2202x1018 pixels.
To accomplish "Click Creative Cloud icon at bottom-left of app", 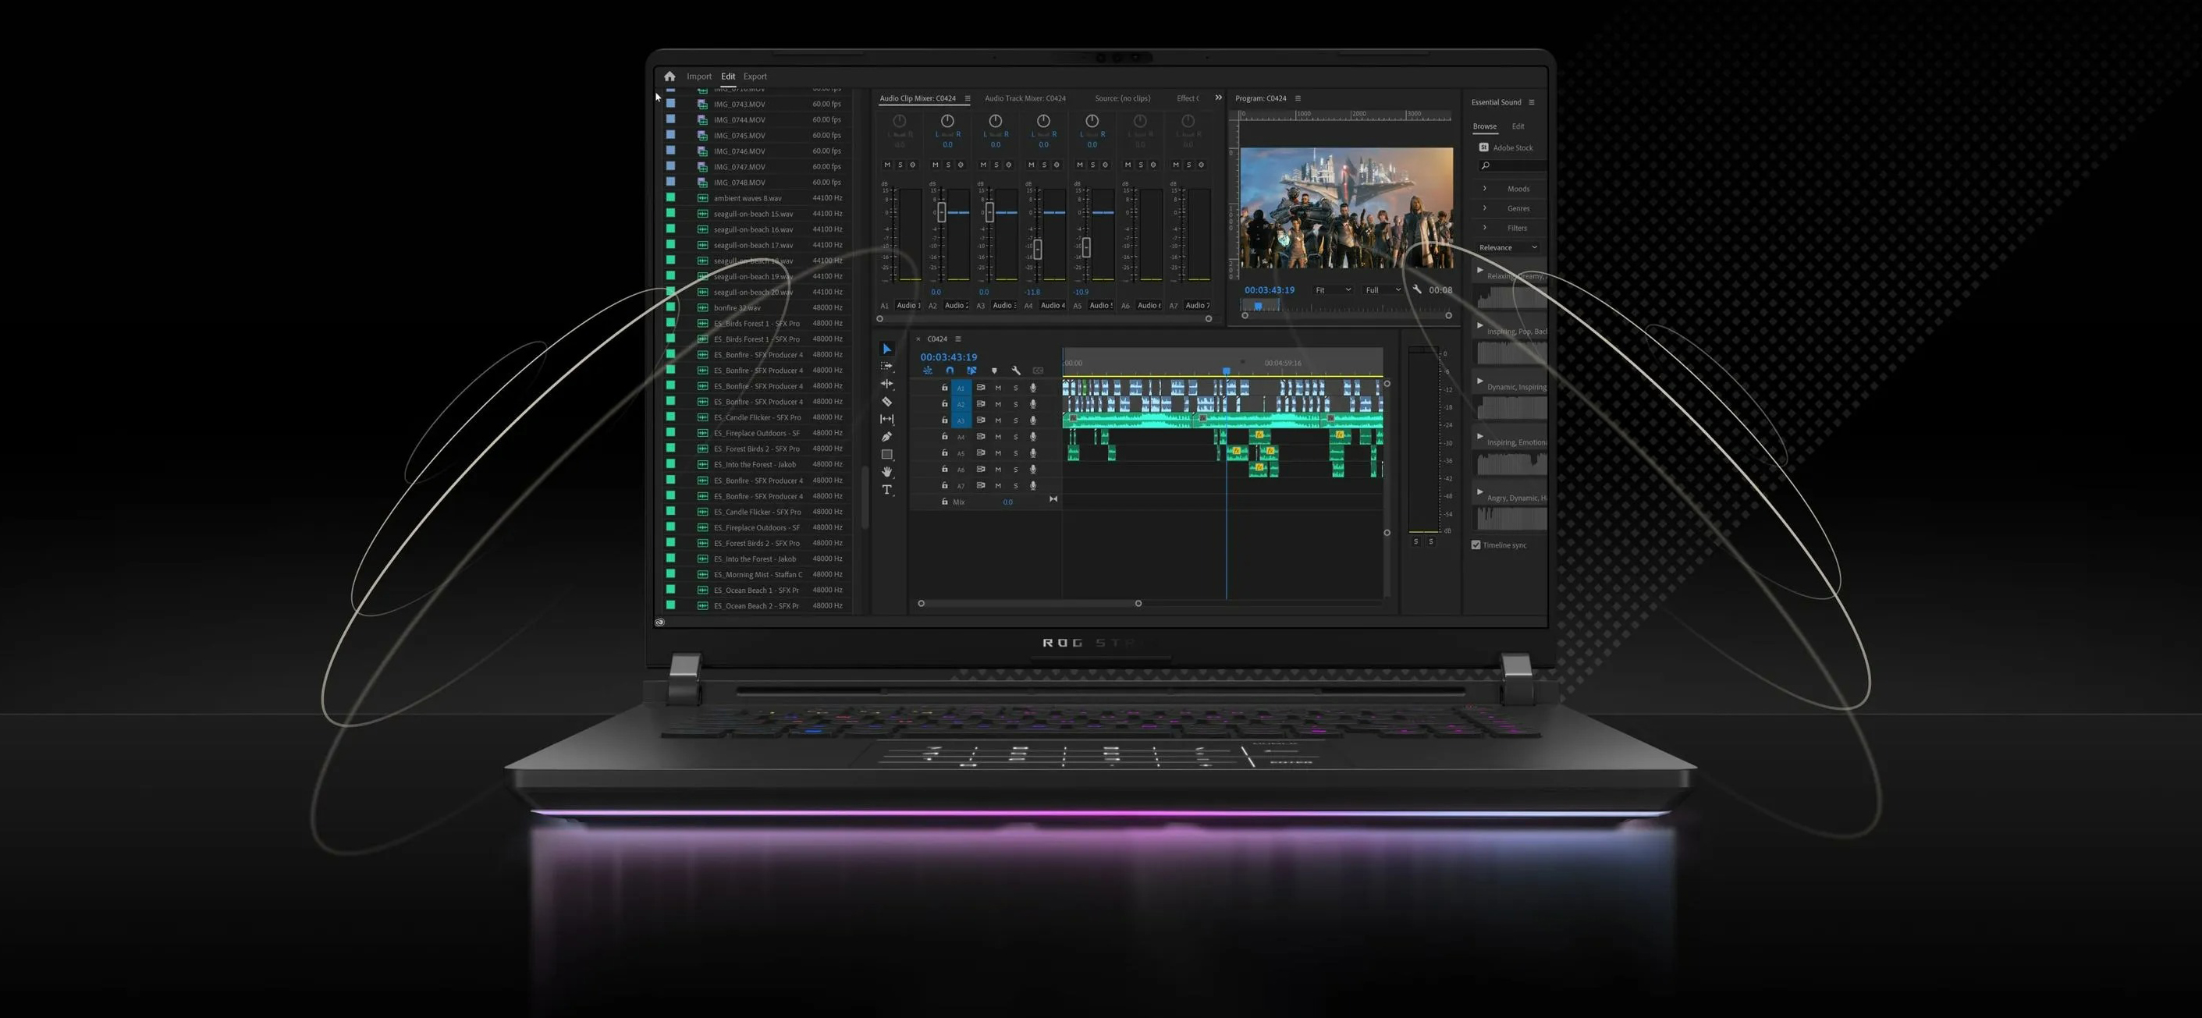I will click(x=659, y=623).
